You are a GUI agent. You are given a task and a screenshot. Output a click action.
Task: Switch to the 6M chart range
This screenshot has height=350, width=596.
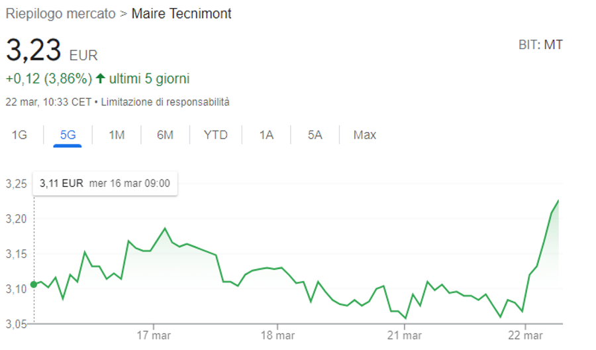tap(165, 135)
